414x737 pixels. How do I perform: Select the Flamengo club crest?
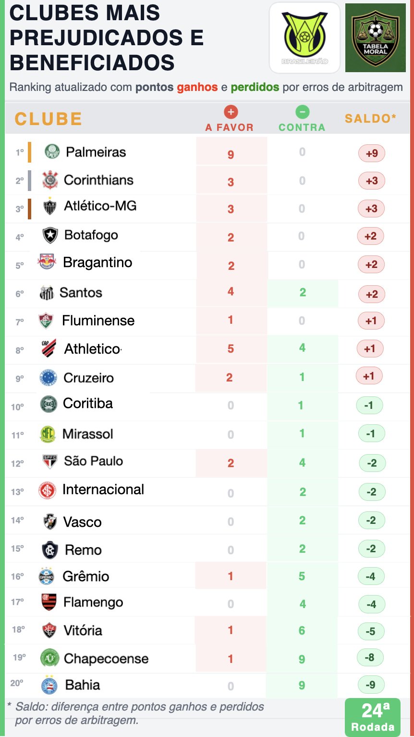49,602
